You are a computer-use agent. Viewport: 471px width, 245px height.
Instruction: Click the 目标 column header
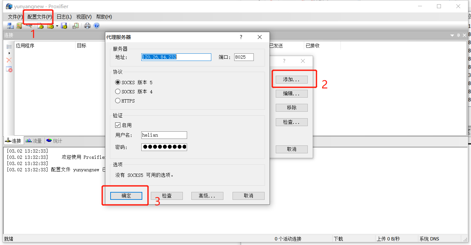(x=82, y=46)
